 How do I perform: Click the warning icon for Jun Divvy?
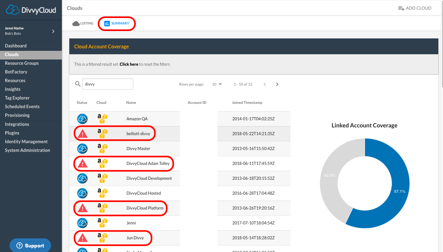tap(82, 238)
